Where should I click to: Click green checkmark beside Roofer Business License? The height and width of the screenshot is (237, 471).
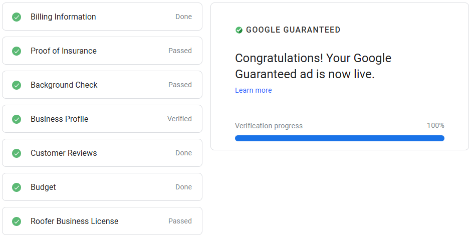17,221
